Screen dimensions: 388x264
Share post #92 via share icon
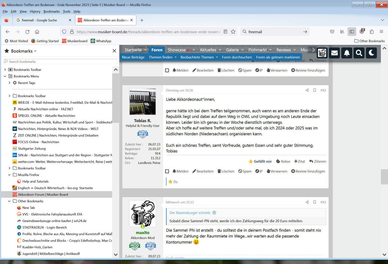point(307,90)
